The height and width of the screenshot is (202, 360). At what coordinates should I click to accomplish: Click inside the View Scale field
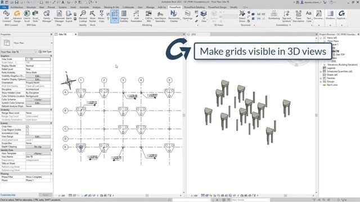[38, 59]
